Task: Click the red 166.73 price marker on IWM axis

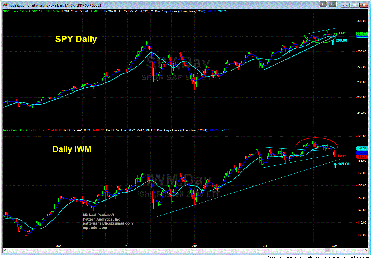Action: pos(361,157)
